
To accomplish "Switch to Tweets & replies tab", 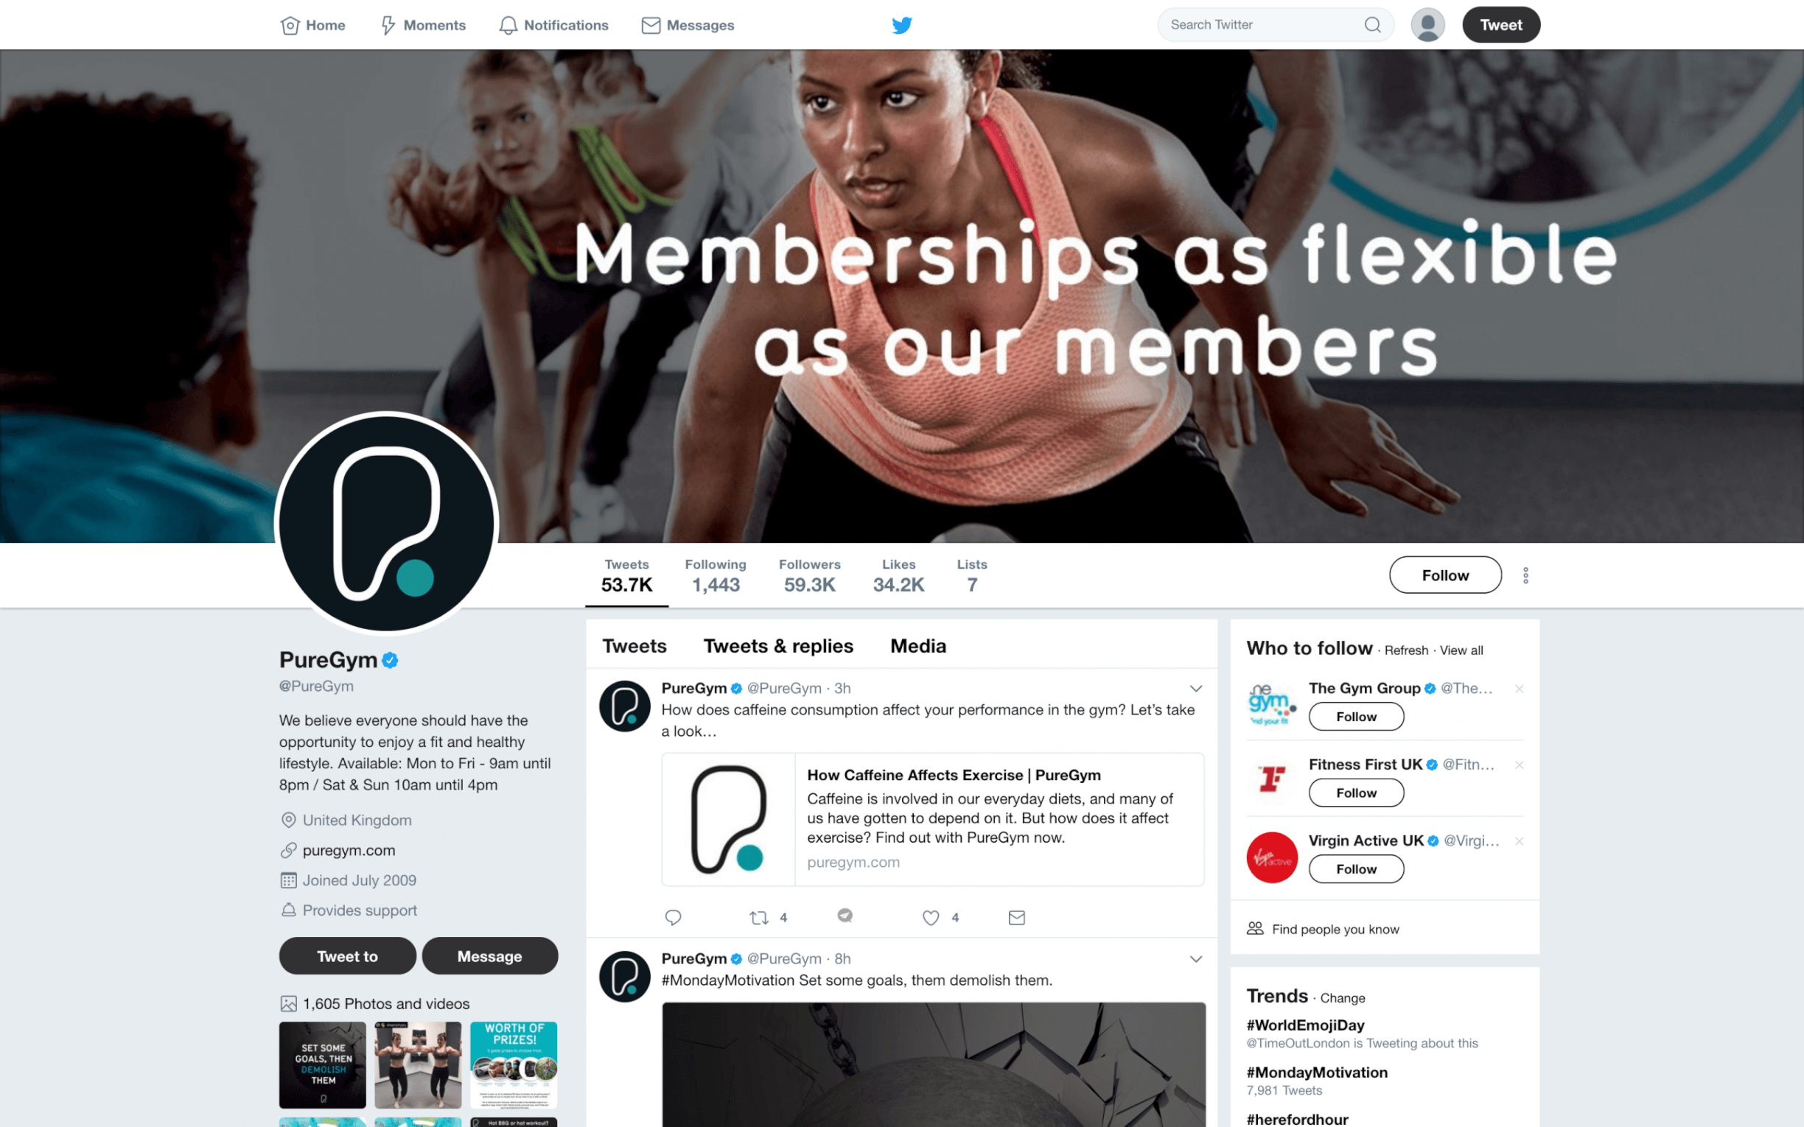I will point(778,646).
